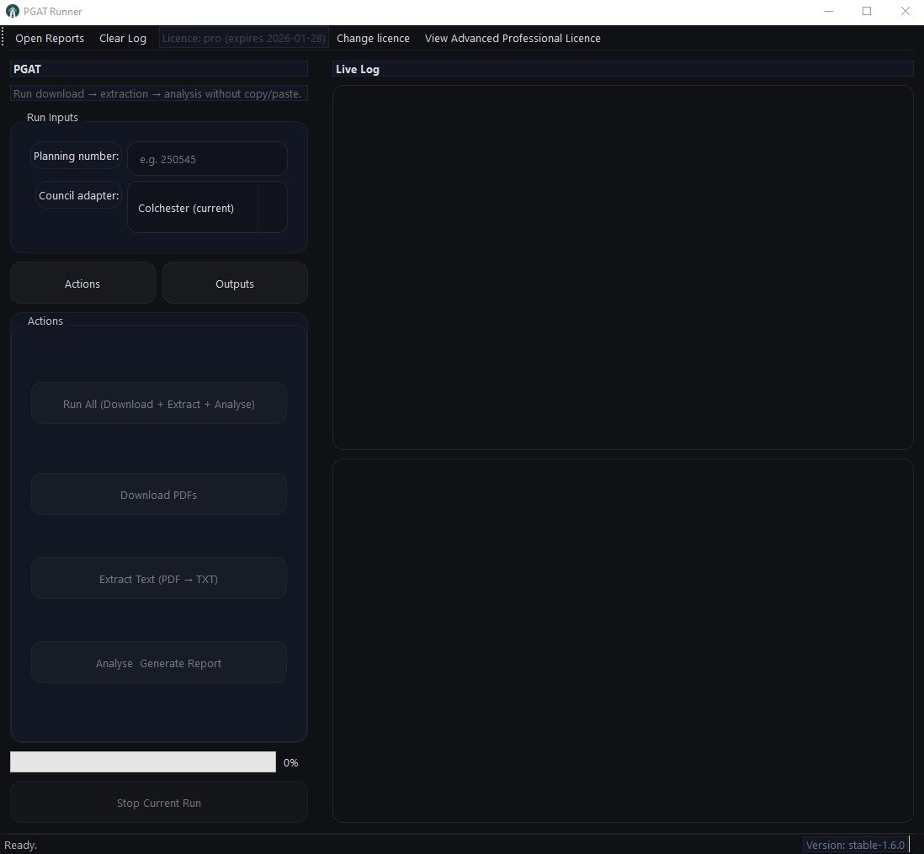
Task: Click the 0% progress bar
Action: 143,762
